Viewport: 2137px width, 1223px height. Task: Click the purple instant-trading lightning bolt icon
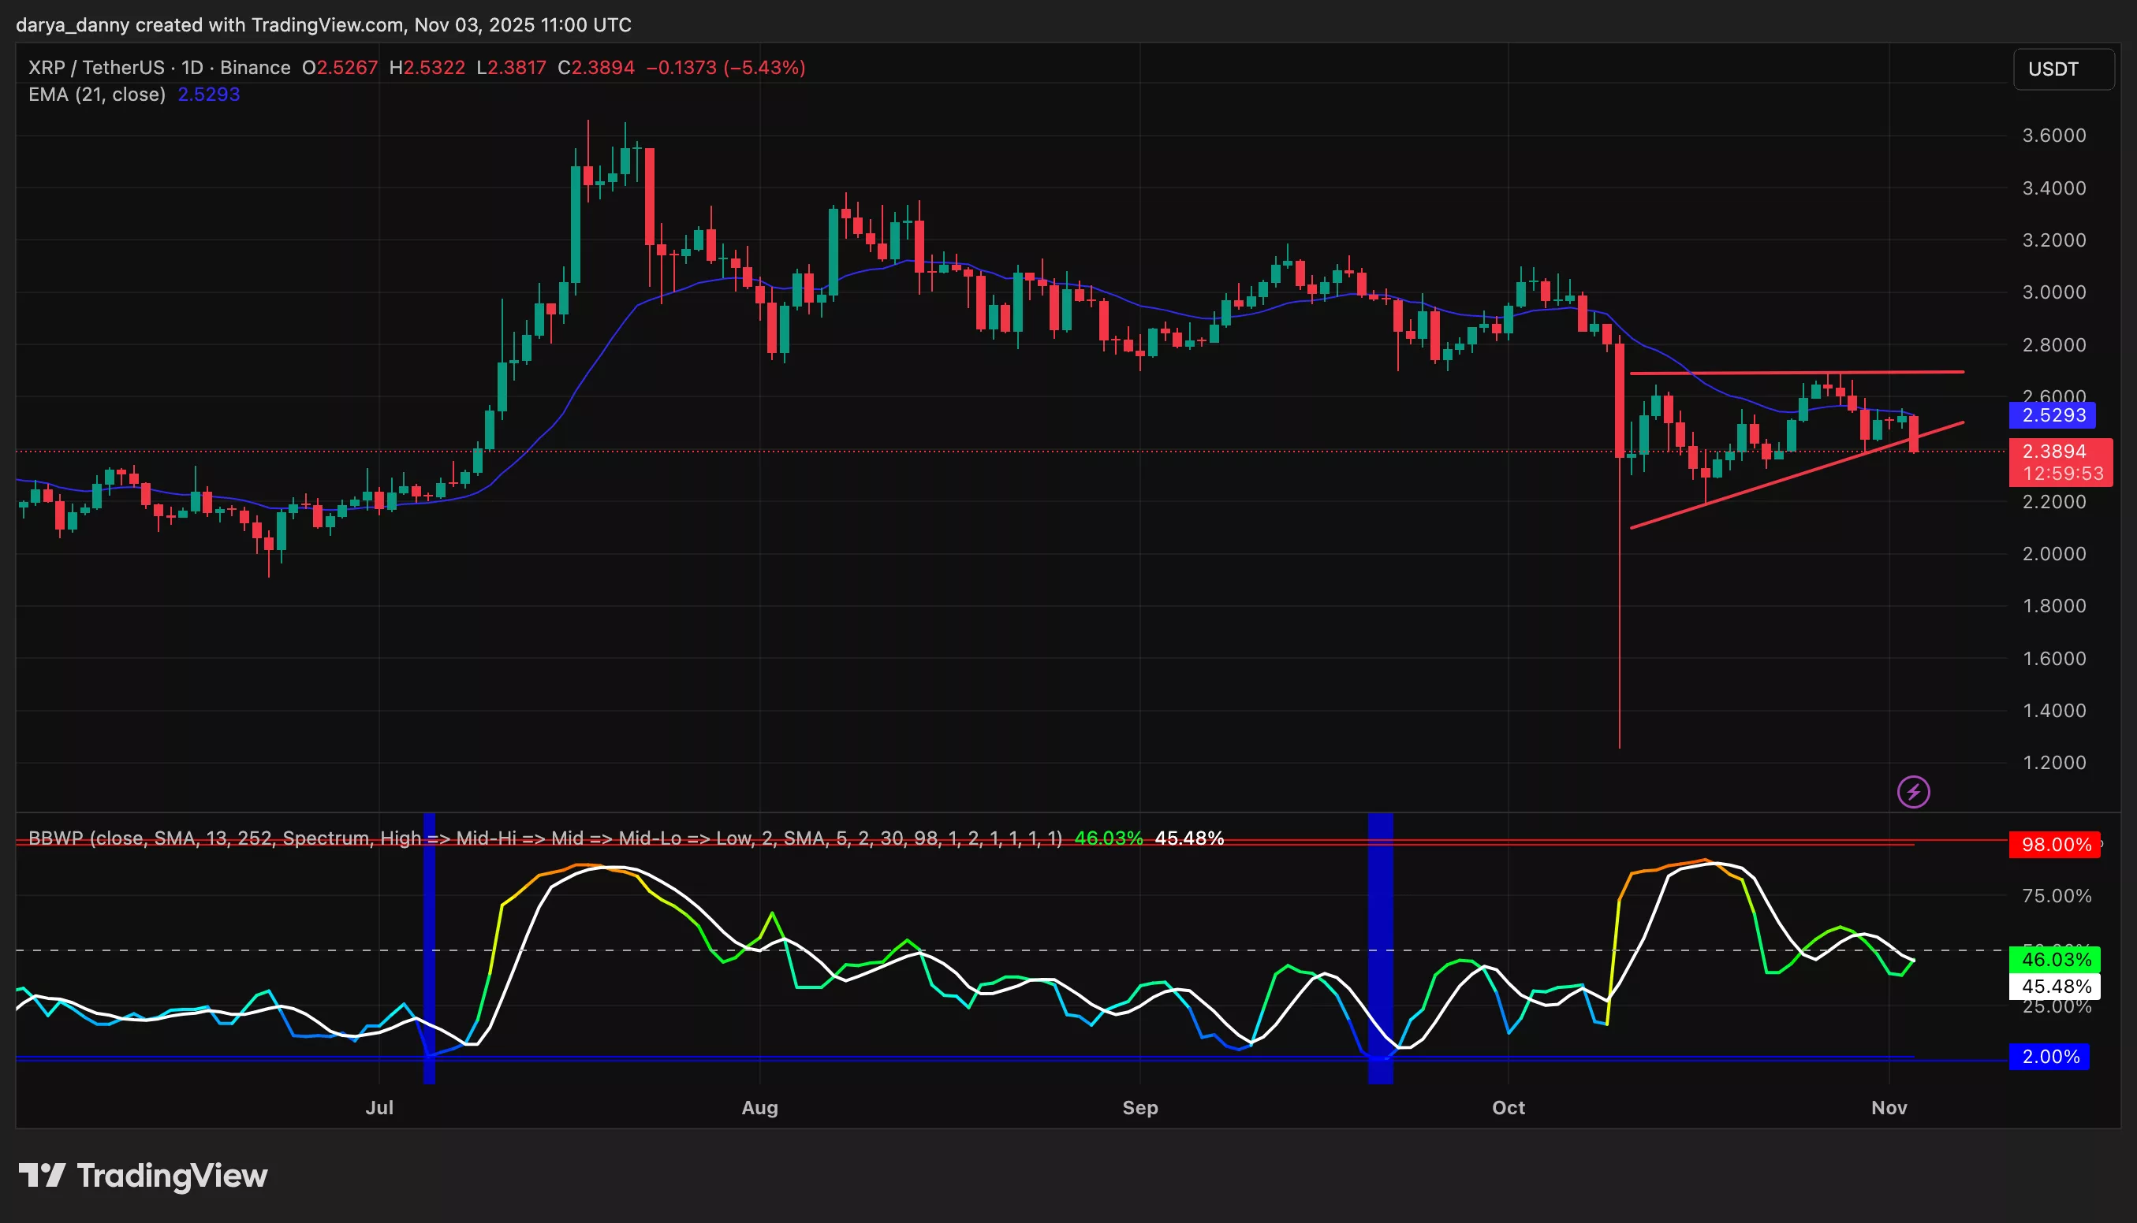pos(1916,790)
